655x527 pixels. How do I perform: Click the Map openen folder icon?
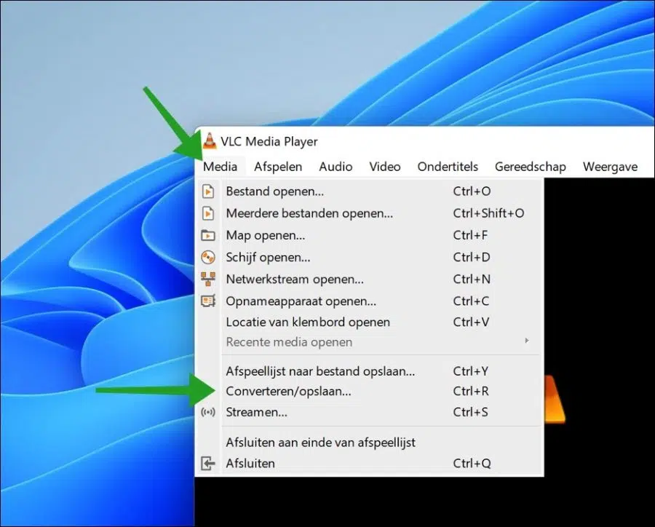pyautogui.click(x=208, y=235)
